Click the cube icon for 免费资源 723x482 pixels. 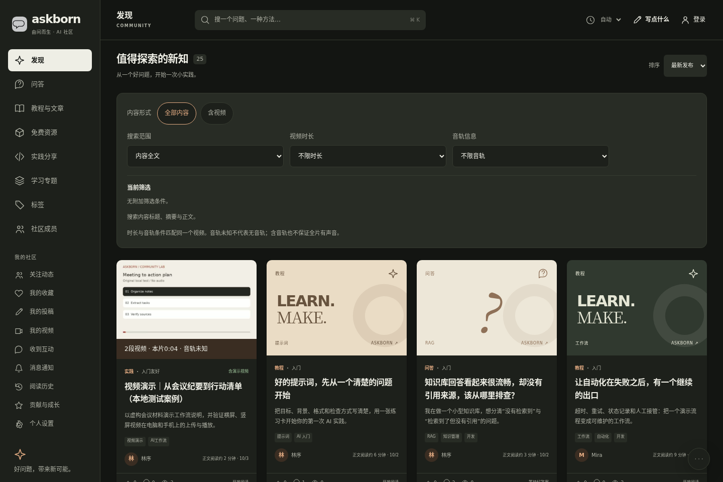(x=20, y=133)
